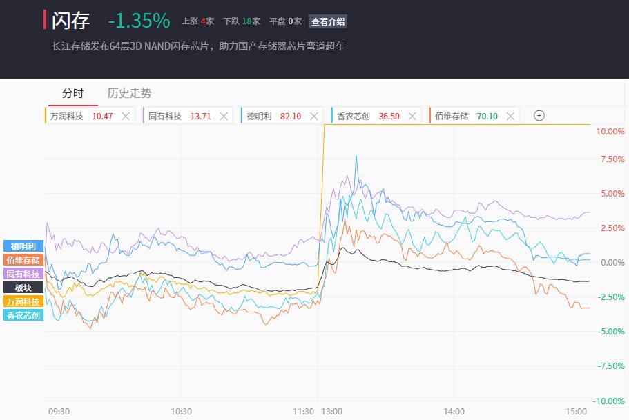Toggle the 板块 black legend label
Viewport: 629px width, 420px height.
pyautogui.click(x=23, y=288)
